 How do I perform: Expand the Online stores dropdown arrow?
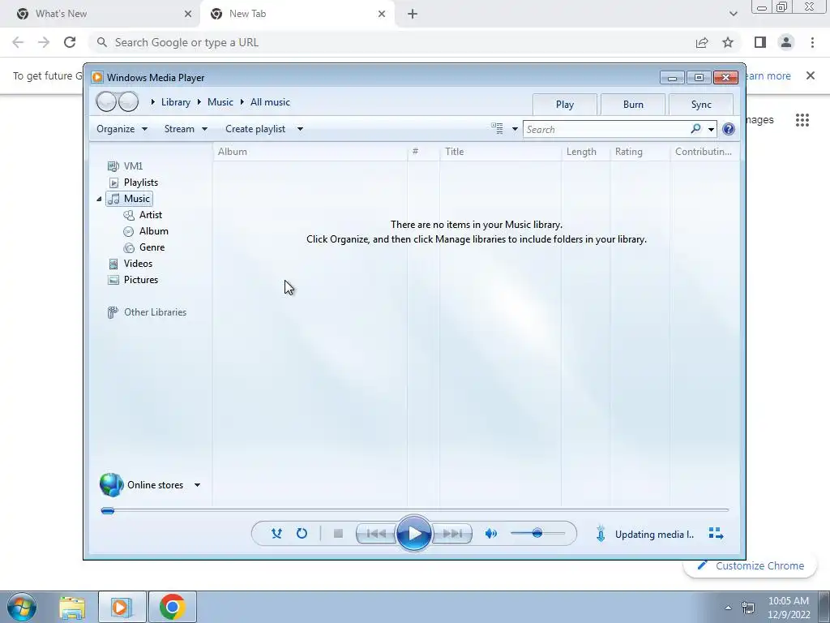[197, 485]
